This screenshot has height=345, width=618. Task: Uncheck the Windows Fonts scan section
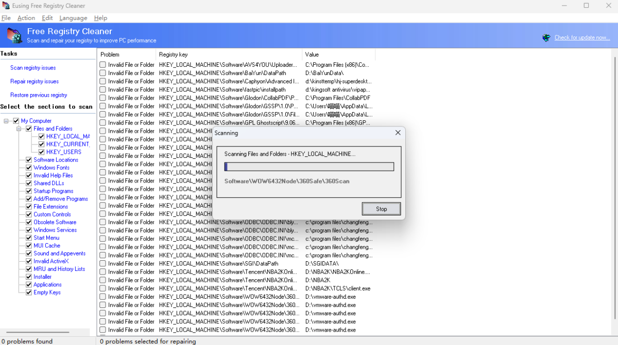[x=29, y=168]
